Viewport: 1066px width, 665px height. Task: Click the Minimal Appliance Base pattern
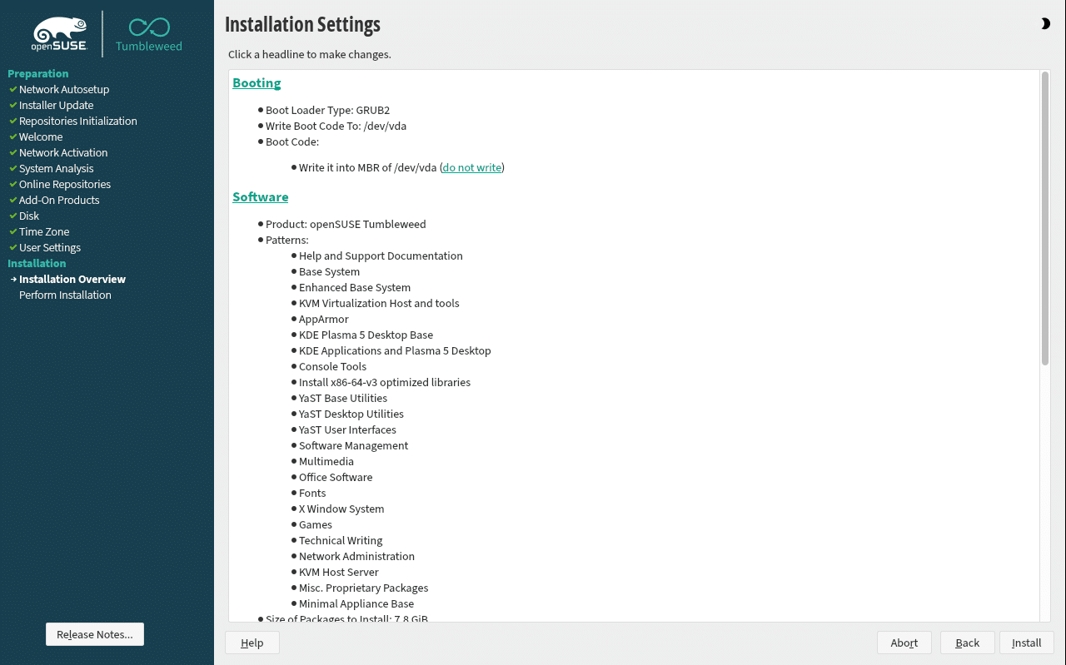point(356,603)
